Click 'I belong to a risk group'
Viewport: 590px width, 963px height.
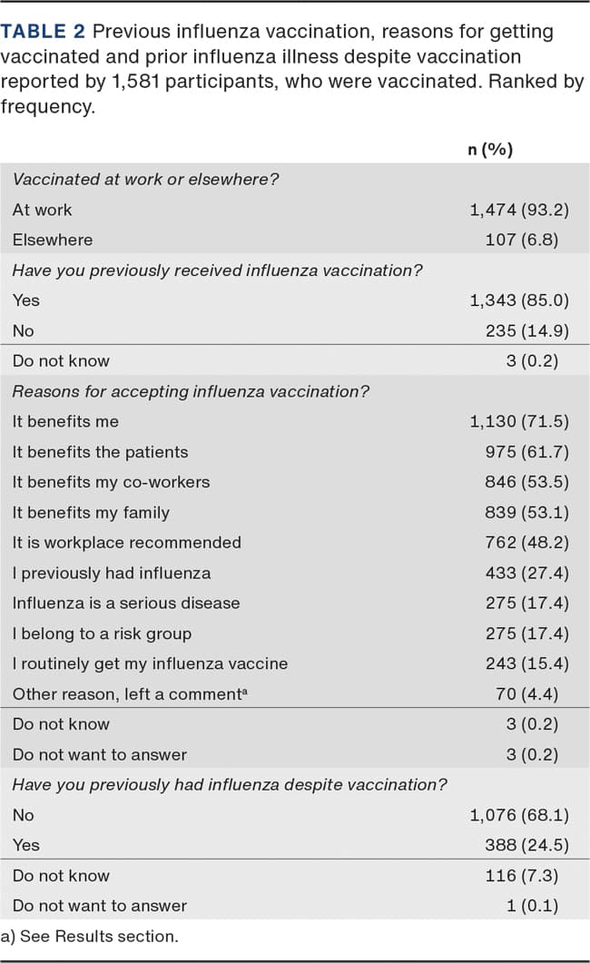click(102, 634)
